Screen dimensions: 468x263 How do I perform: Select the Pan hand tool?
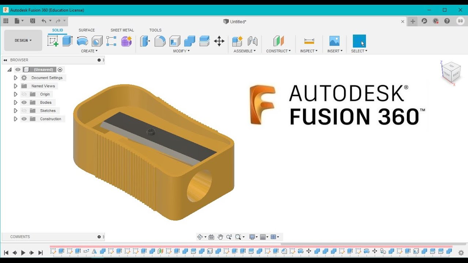pos(220,237)
